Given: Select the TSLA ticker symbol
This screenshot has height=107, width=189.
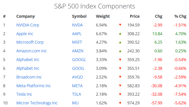Looking at the screenshot, I should click(76, 94).
